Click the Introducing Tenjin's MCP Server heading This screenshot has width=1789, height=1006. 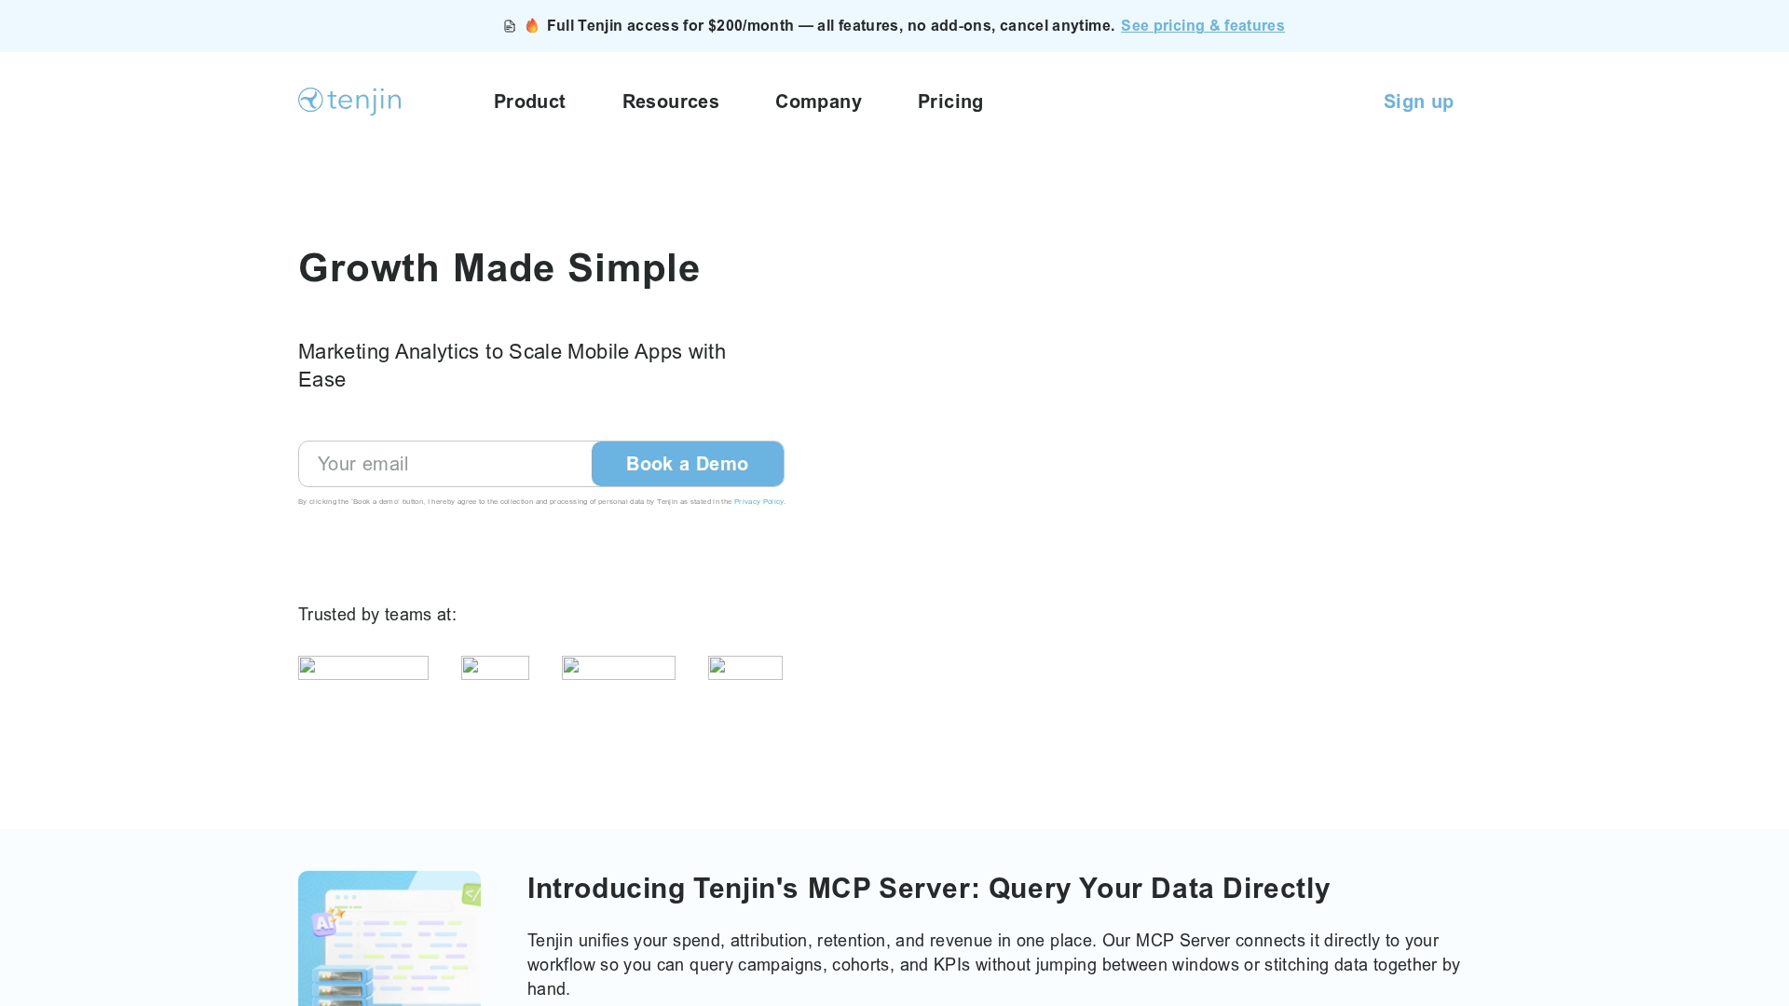(x=928, y=889)
